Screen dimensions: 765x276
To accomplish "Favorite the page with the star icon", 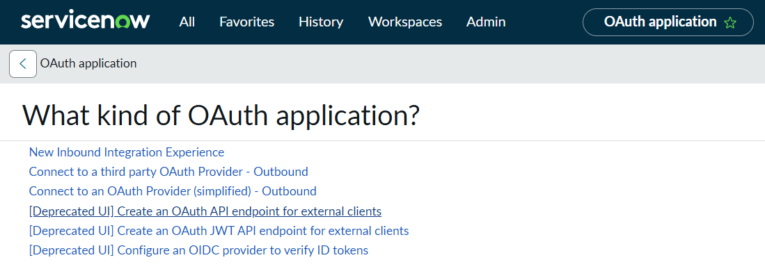I will pos(730,22).
